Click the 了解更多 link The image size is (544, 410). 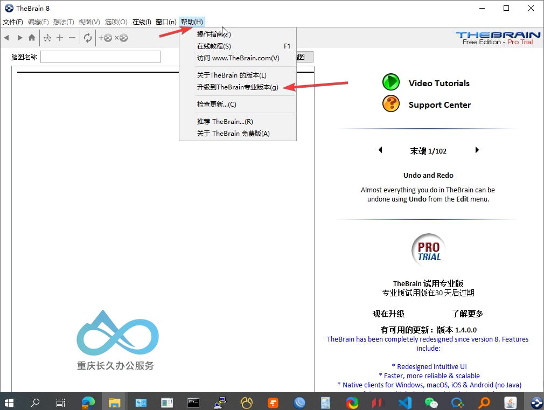point(468,314)
